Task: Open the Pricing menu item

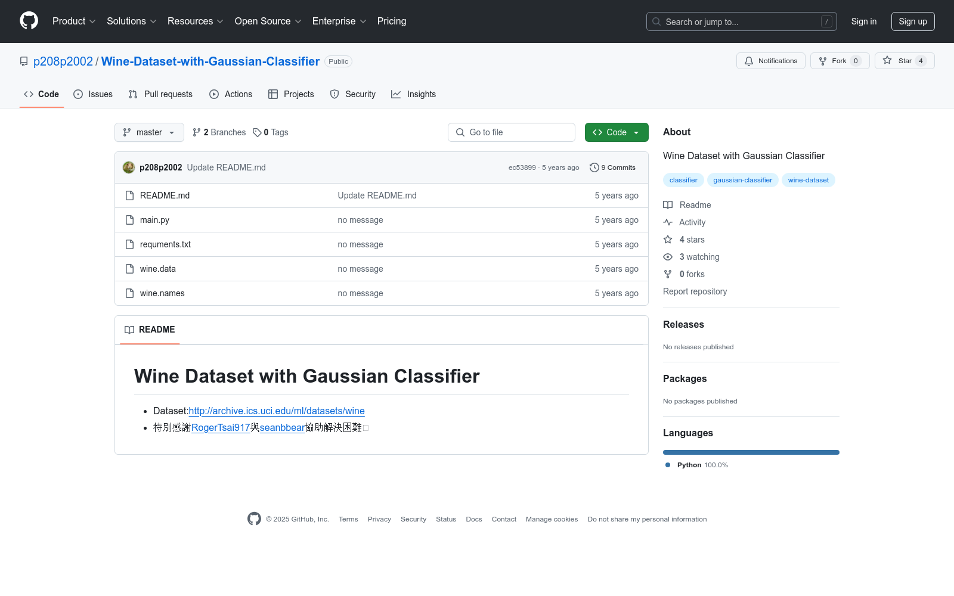Action: click(x=392, y=21)
